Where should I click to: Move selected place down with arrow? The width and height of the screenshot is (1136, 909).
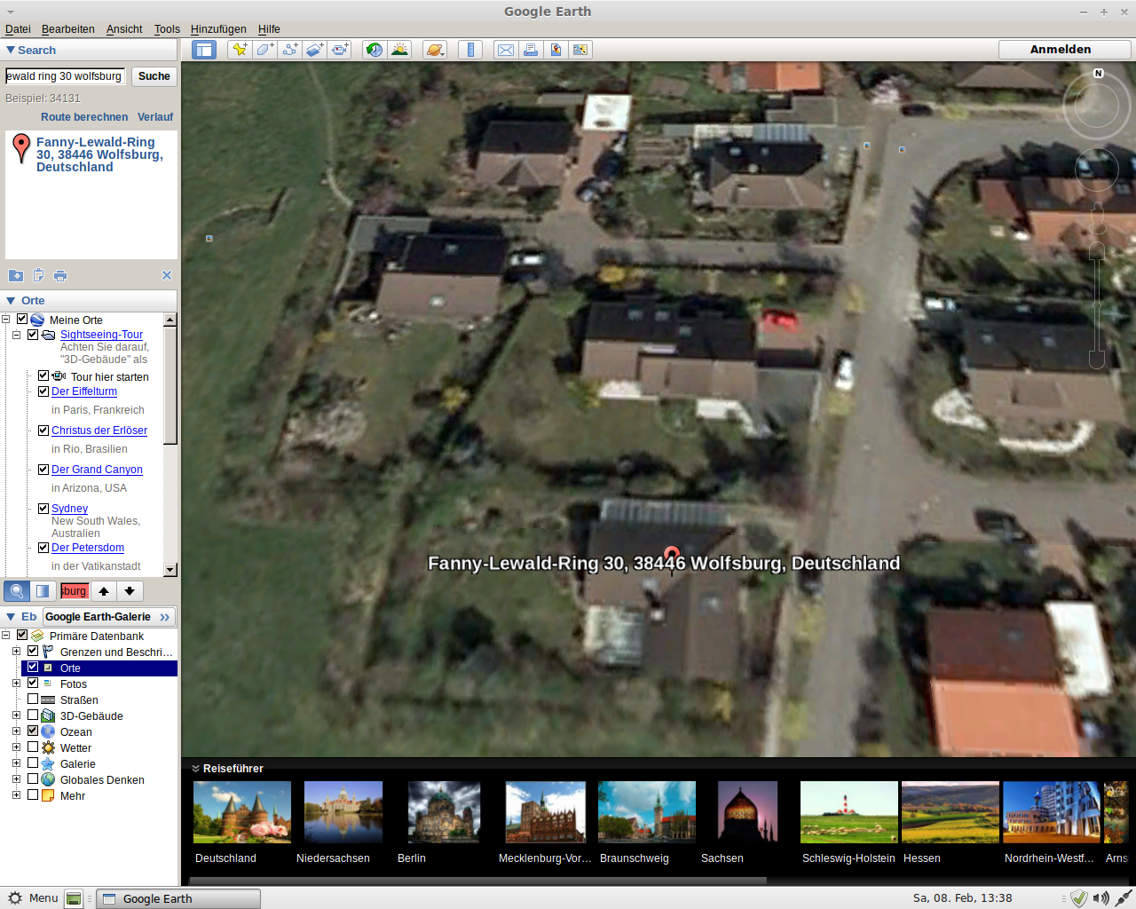[130, 591]
